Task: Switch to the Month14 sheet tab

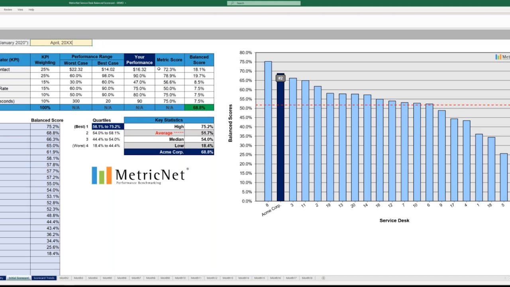Action: (x=243, y=278)
